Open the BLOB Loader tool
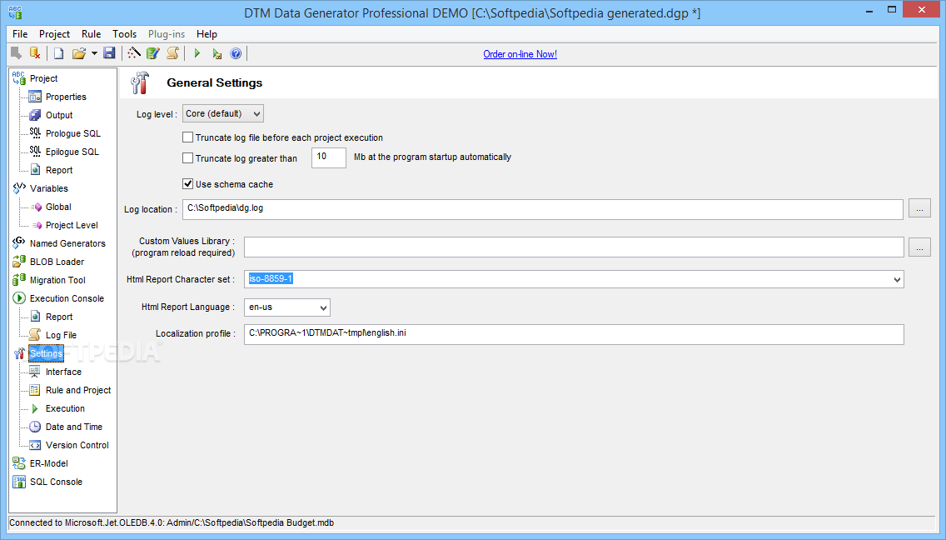Viewport: 946px width, 540px height. (57, 262)
